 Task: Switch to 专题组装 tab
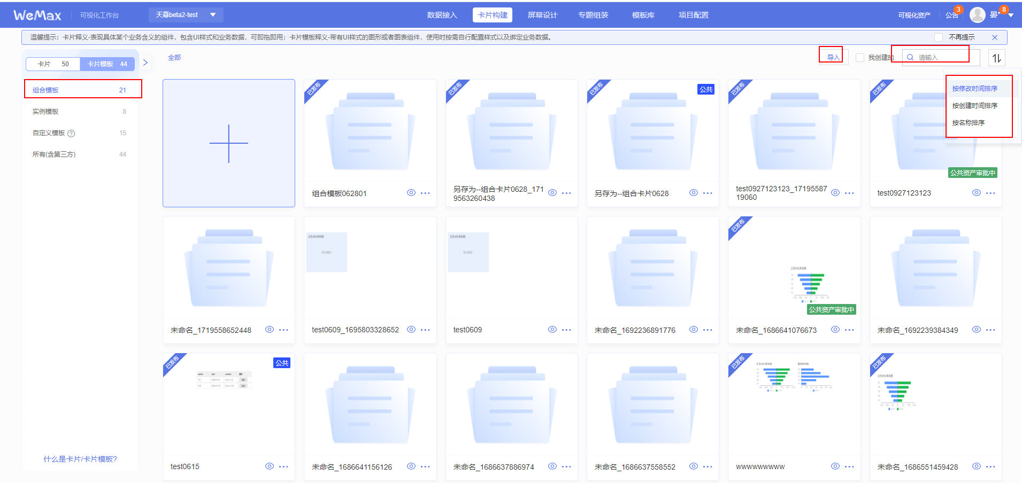(593, 15)
